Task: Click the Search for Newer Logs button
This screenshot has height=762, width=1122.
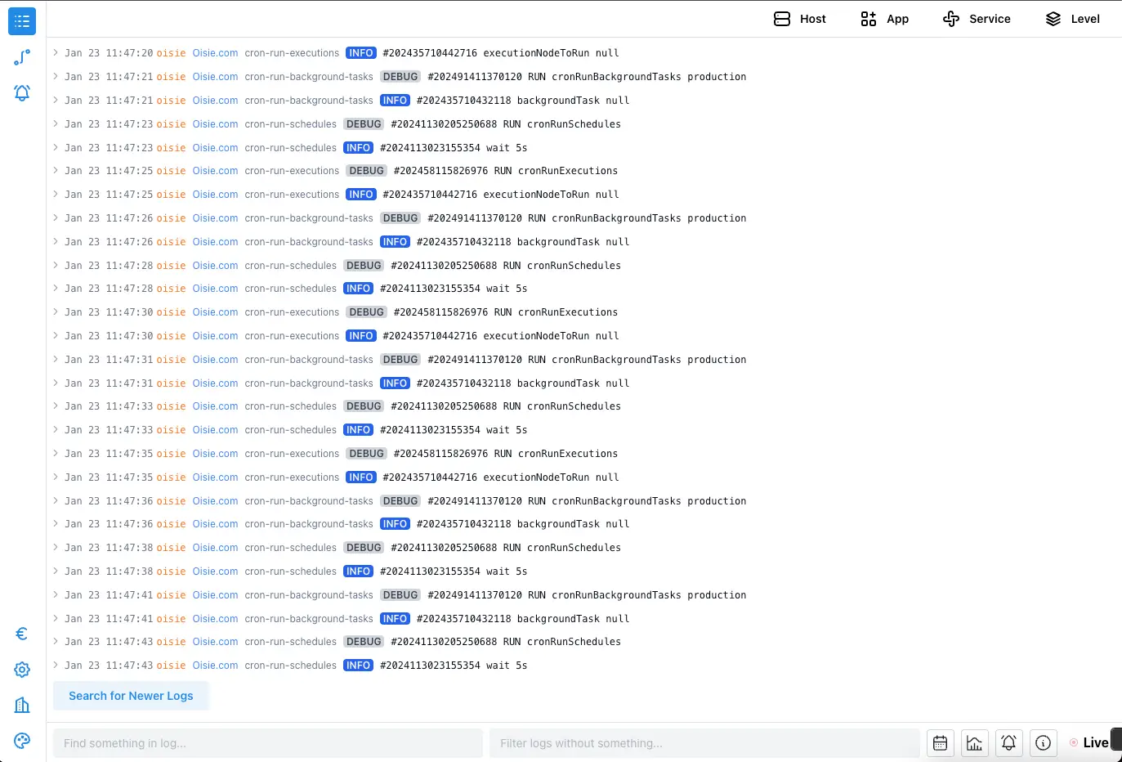Action: [x=131, y=695]
